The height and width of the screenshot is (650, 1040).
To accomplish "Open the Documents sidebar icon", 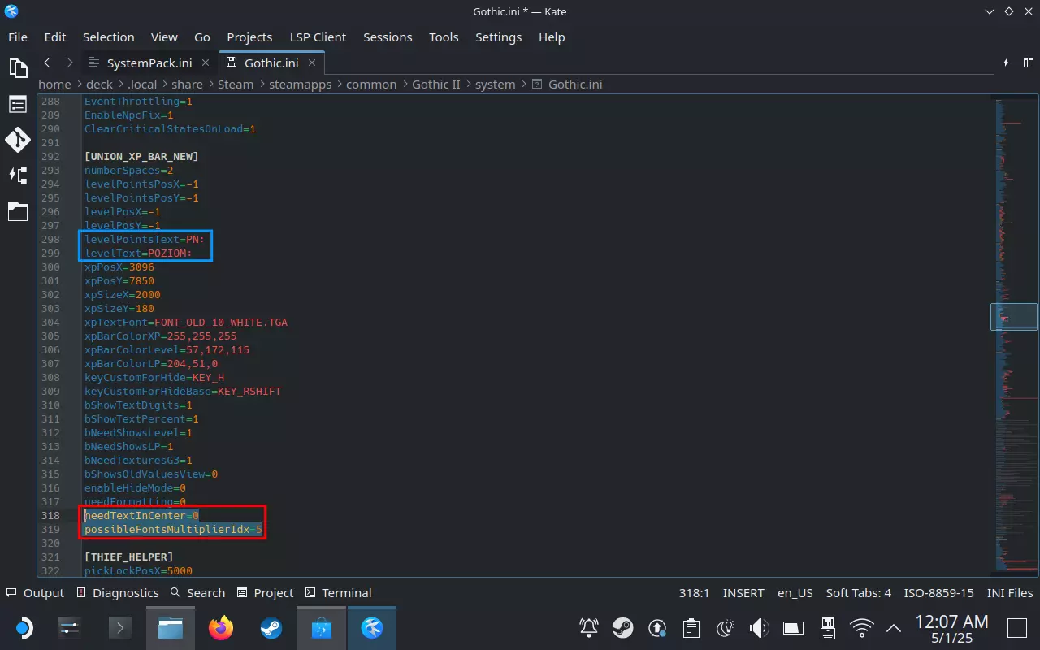I will (18, 67).
